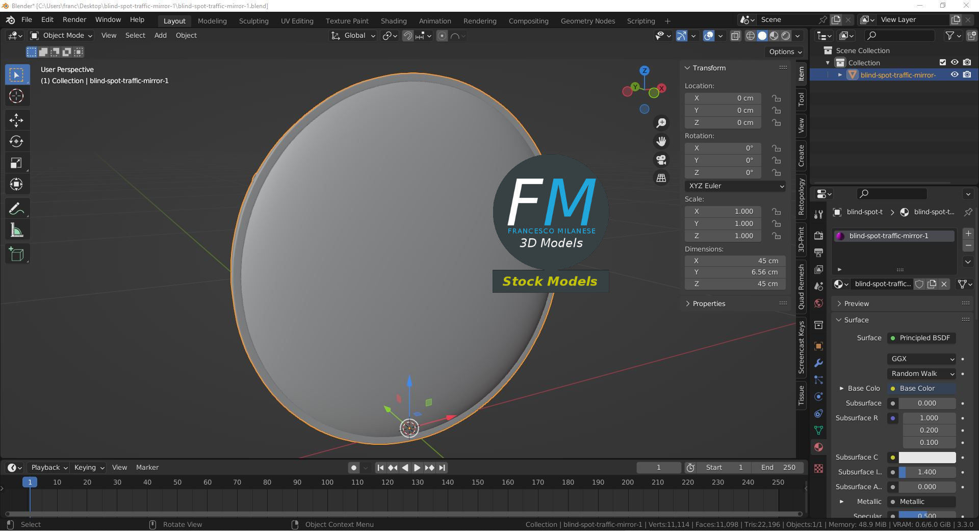The height and width of the screenshot is (531, 979).
Task: Open the File menu
Action: [27, 20]
